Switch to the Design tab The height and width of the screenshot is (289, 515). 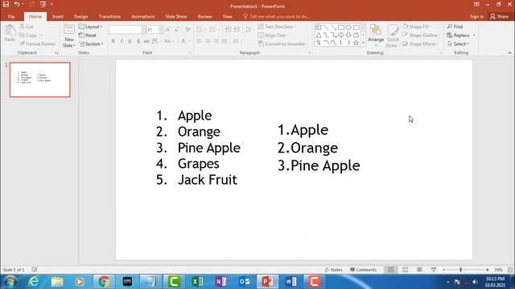coord(80,16)
